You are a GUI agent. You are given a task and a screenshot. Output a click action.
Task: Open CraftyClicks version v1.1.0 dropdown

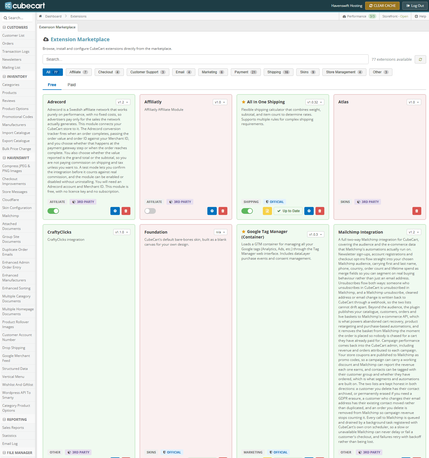[x=122, y=232]
